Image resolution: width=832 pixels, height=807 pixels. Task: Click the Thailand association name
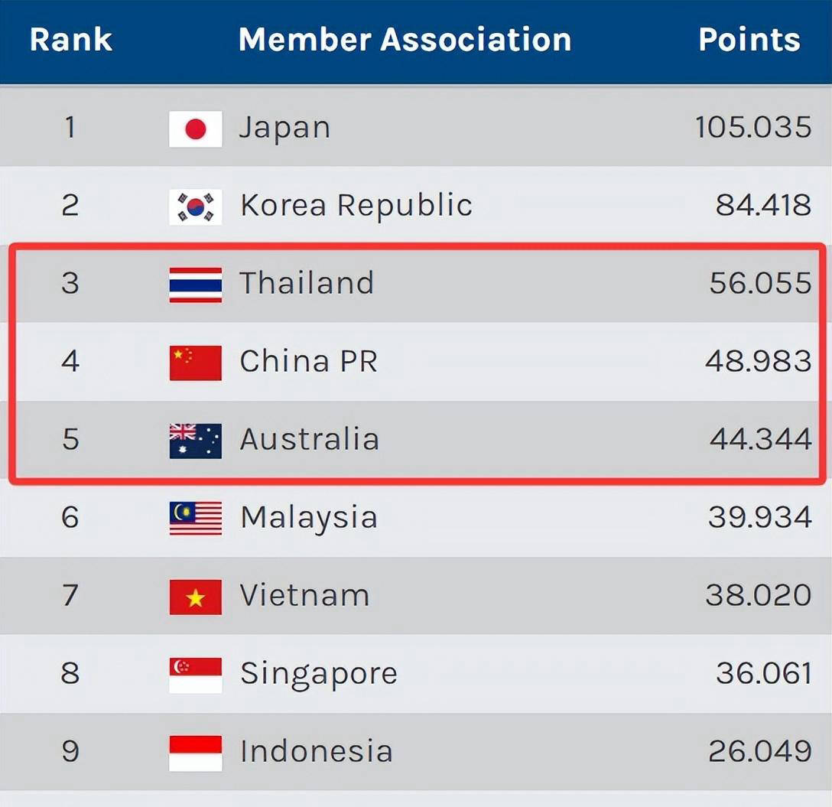307,284
